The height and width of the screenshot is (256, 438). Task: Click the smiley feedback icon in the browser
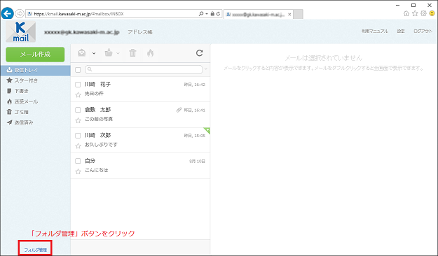[432, 13]
